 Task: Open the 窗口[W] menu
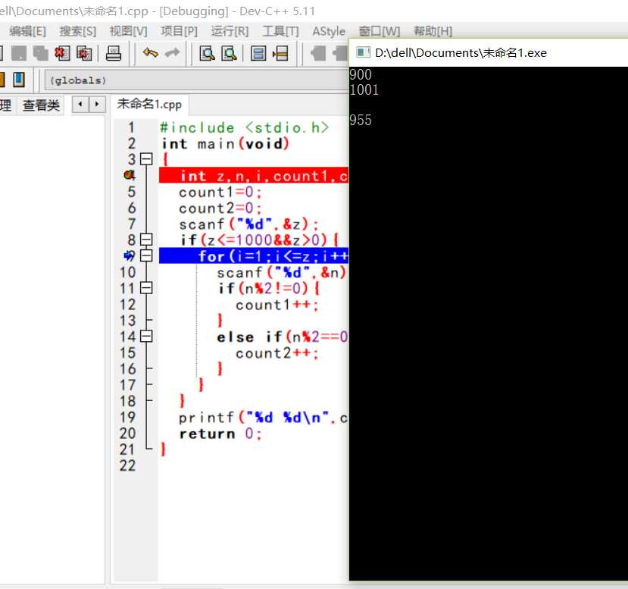[x=380, y=31]
